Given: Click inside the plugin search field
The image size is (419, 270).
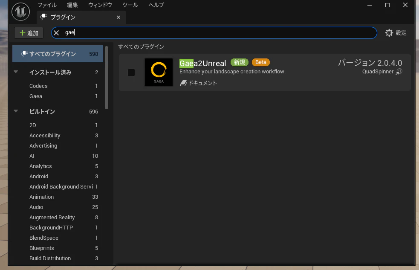Looking at the screenshot, I should point(214,33).
